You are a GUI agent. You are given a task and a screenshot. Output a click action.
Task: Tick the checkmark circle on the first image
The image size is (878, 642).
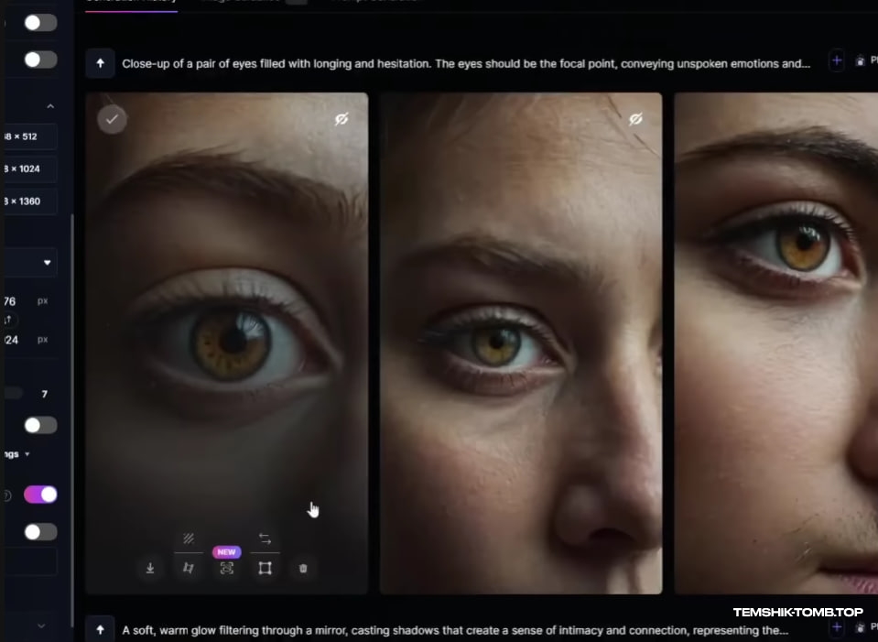[112, 119]
